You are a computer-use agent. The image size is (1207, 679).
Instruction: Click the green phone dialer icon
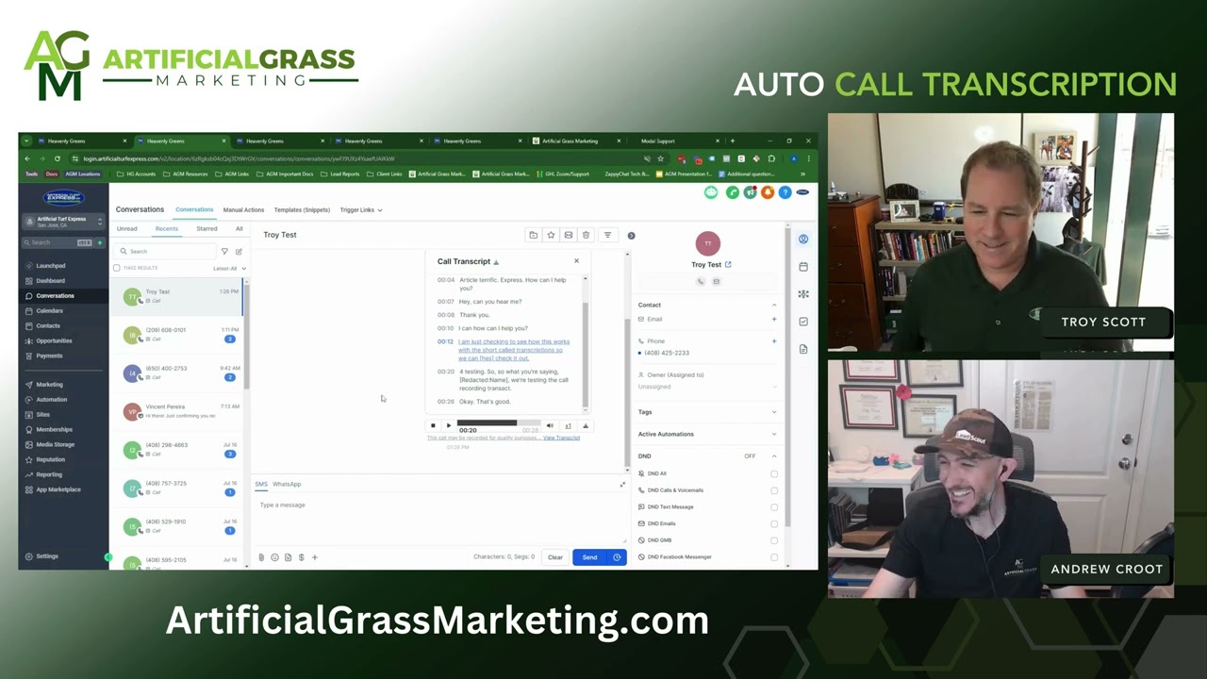point(733,192)
